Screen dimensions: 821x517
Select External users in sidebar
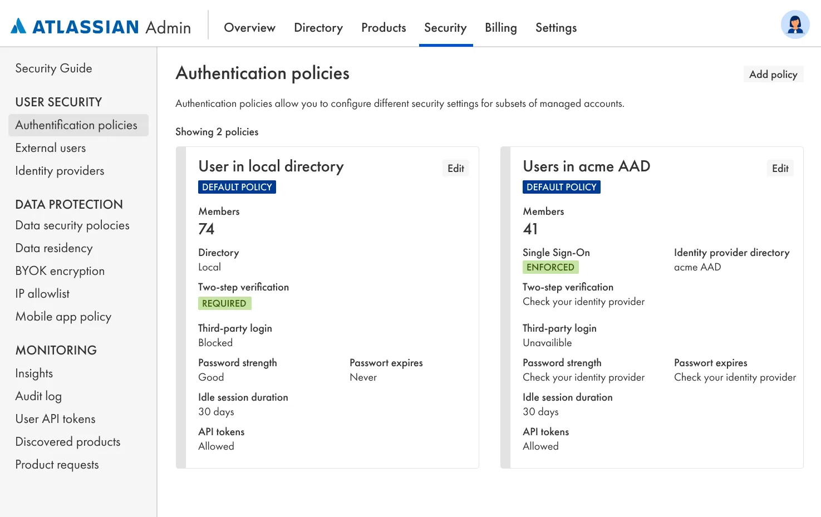[51, 148]
